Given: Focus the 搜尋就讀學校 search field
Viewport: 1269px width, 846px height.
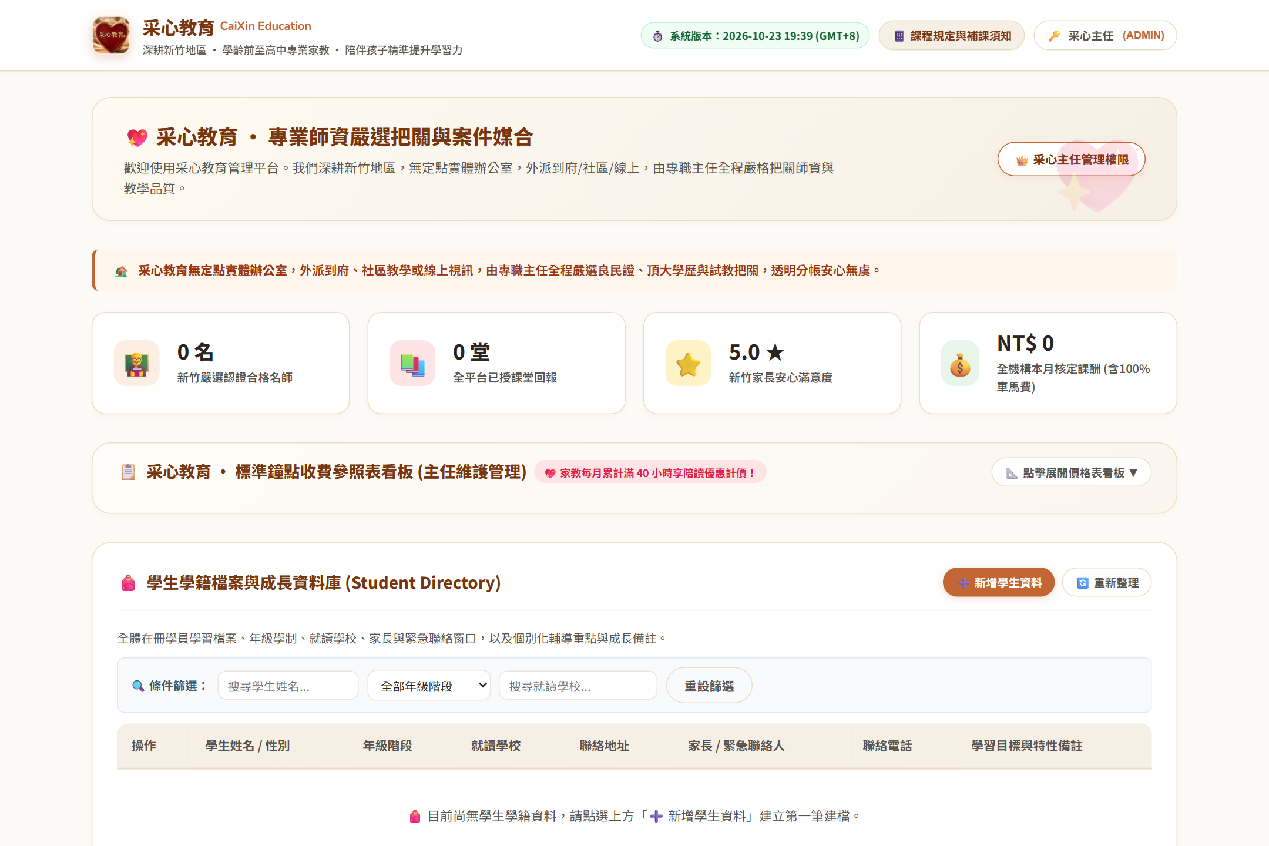Looking at the screenshot, I should tap(578, 686).
